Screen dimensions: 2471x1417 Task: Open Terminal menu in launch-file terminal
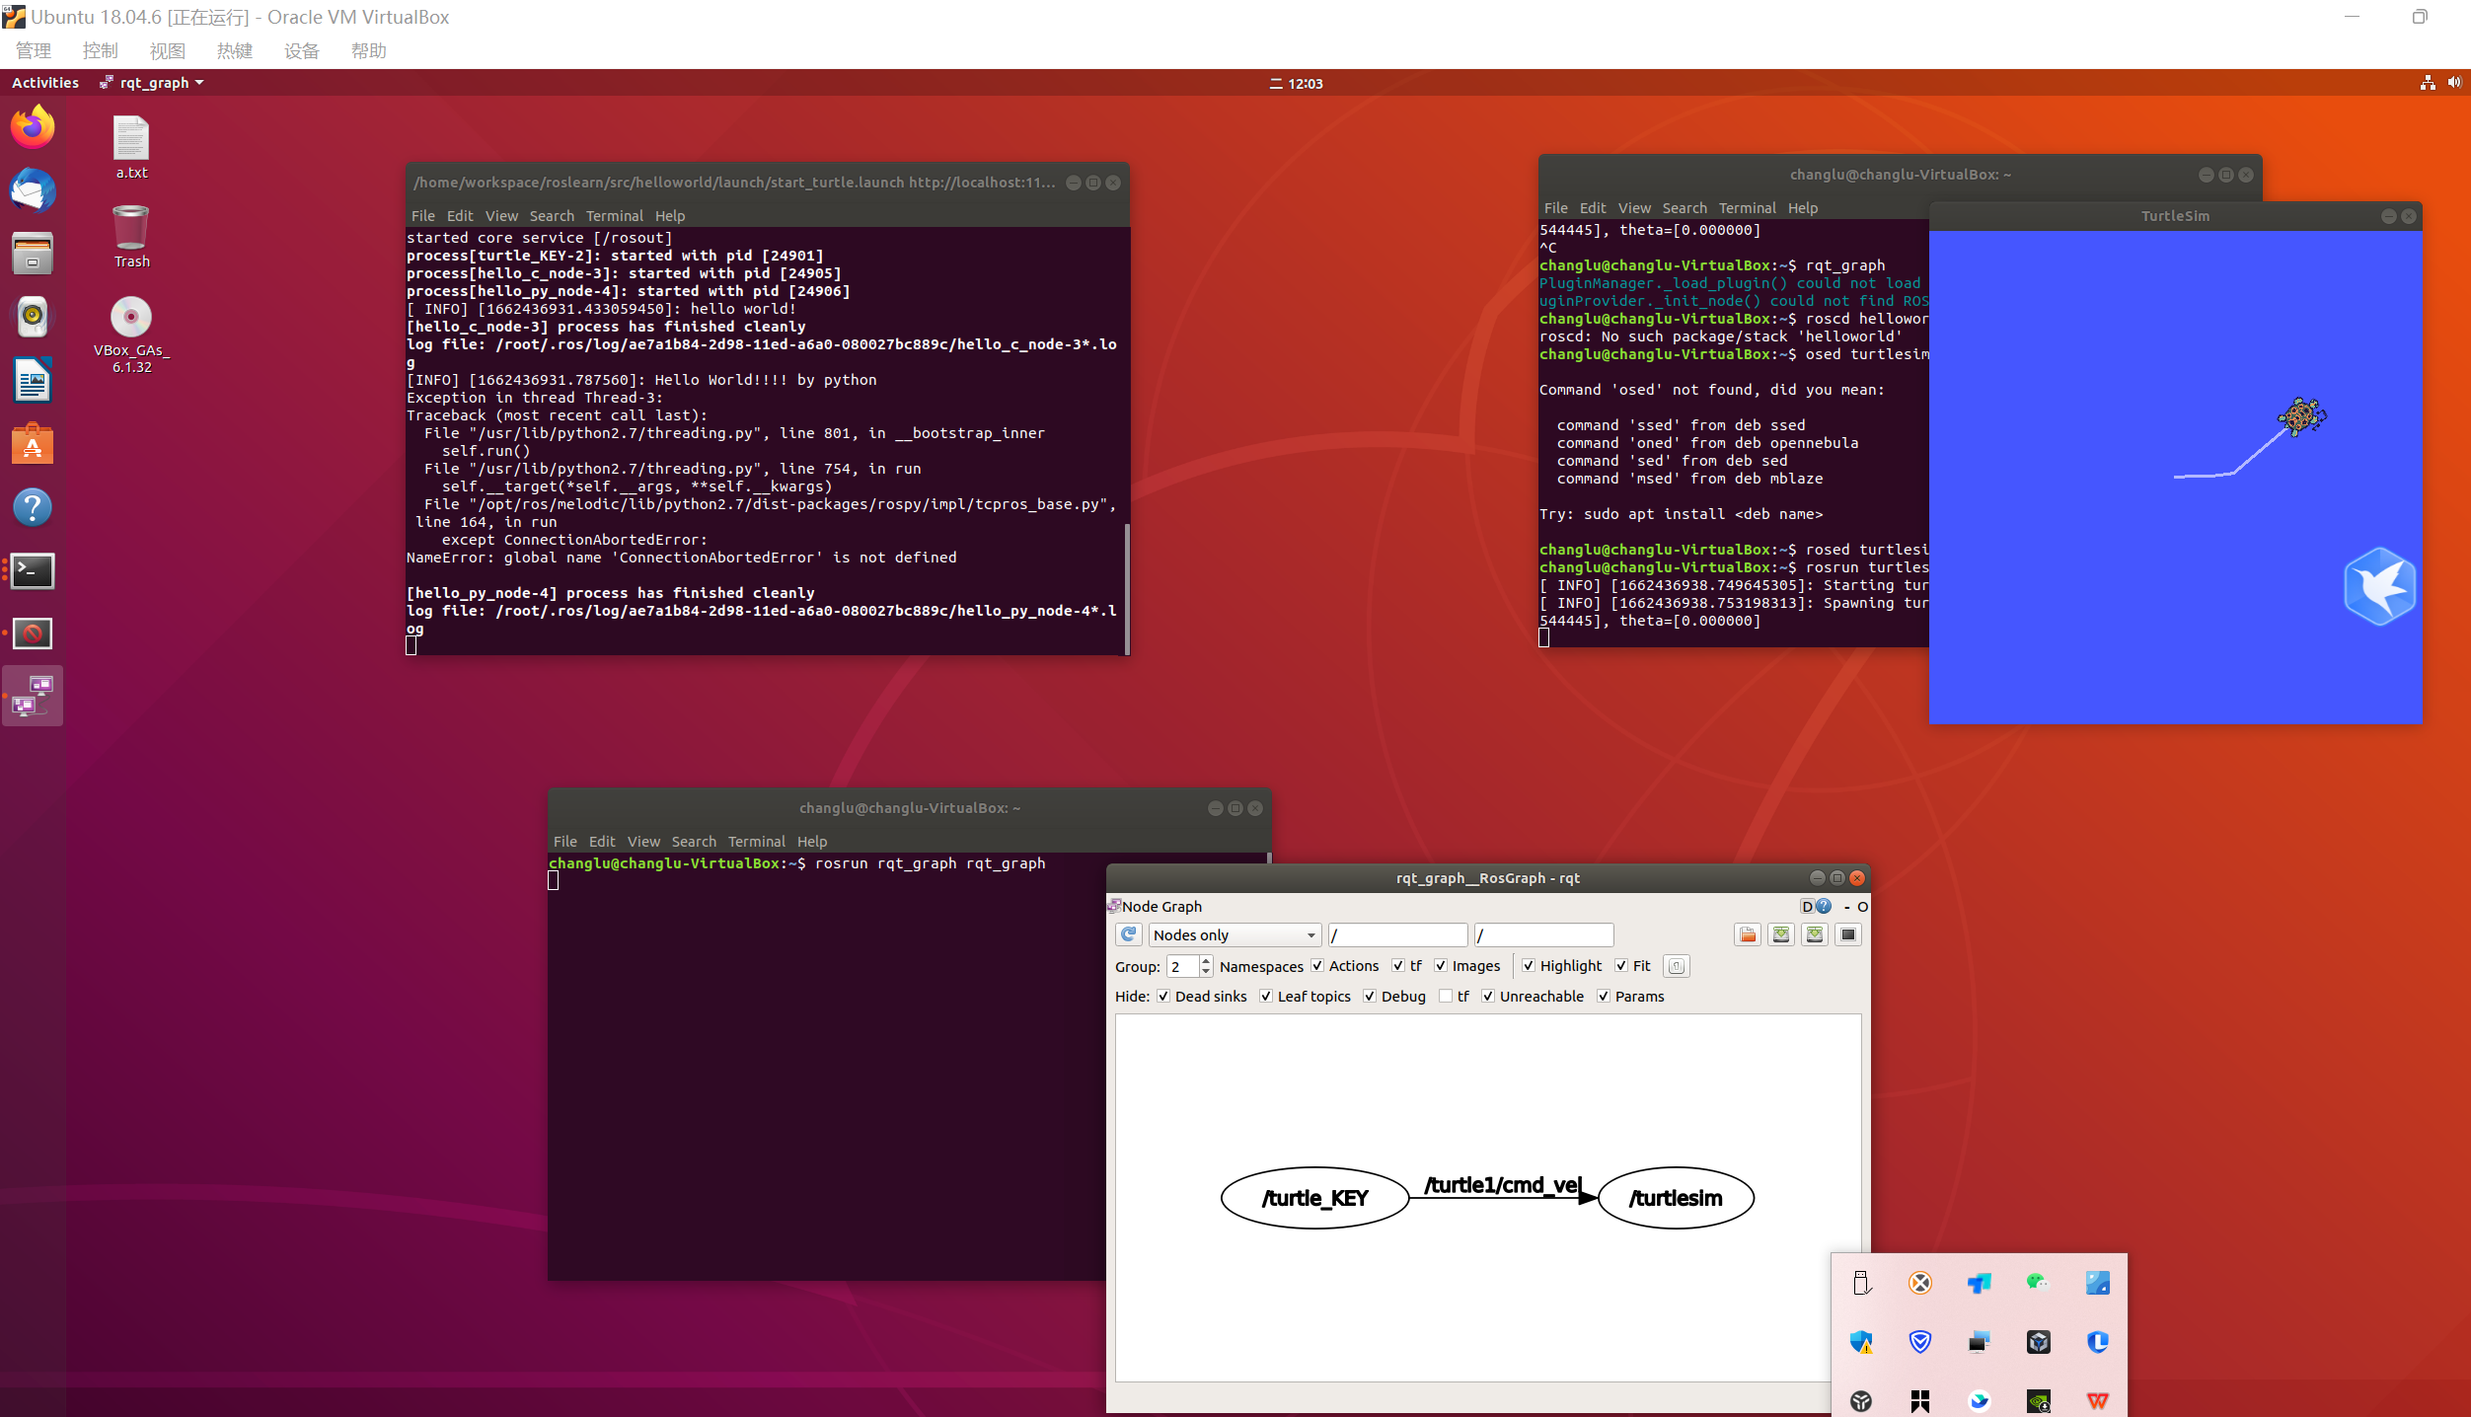pos(614,216)
